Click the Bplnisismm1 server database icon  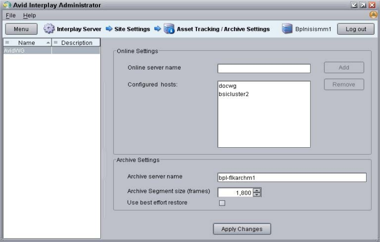(x=287, y=29)
